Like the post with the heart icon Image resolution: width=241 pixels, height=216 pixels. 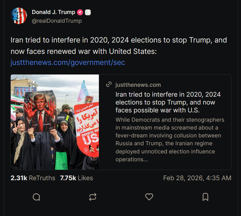pos(149,197)
